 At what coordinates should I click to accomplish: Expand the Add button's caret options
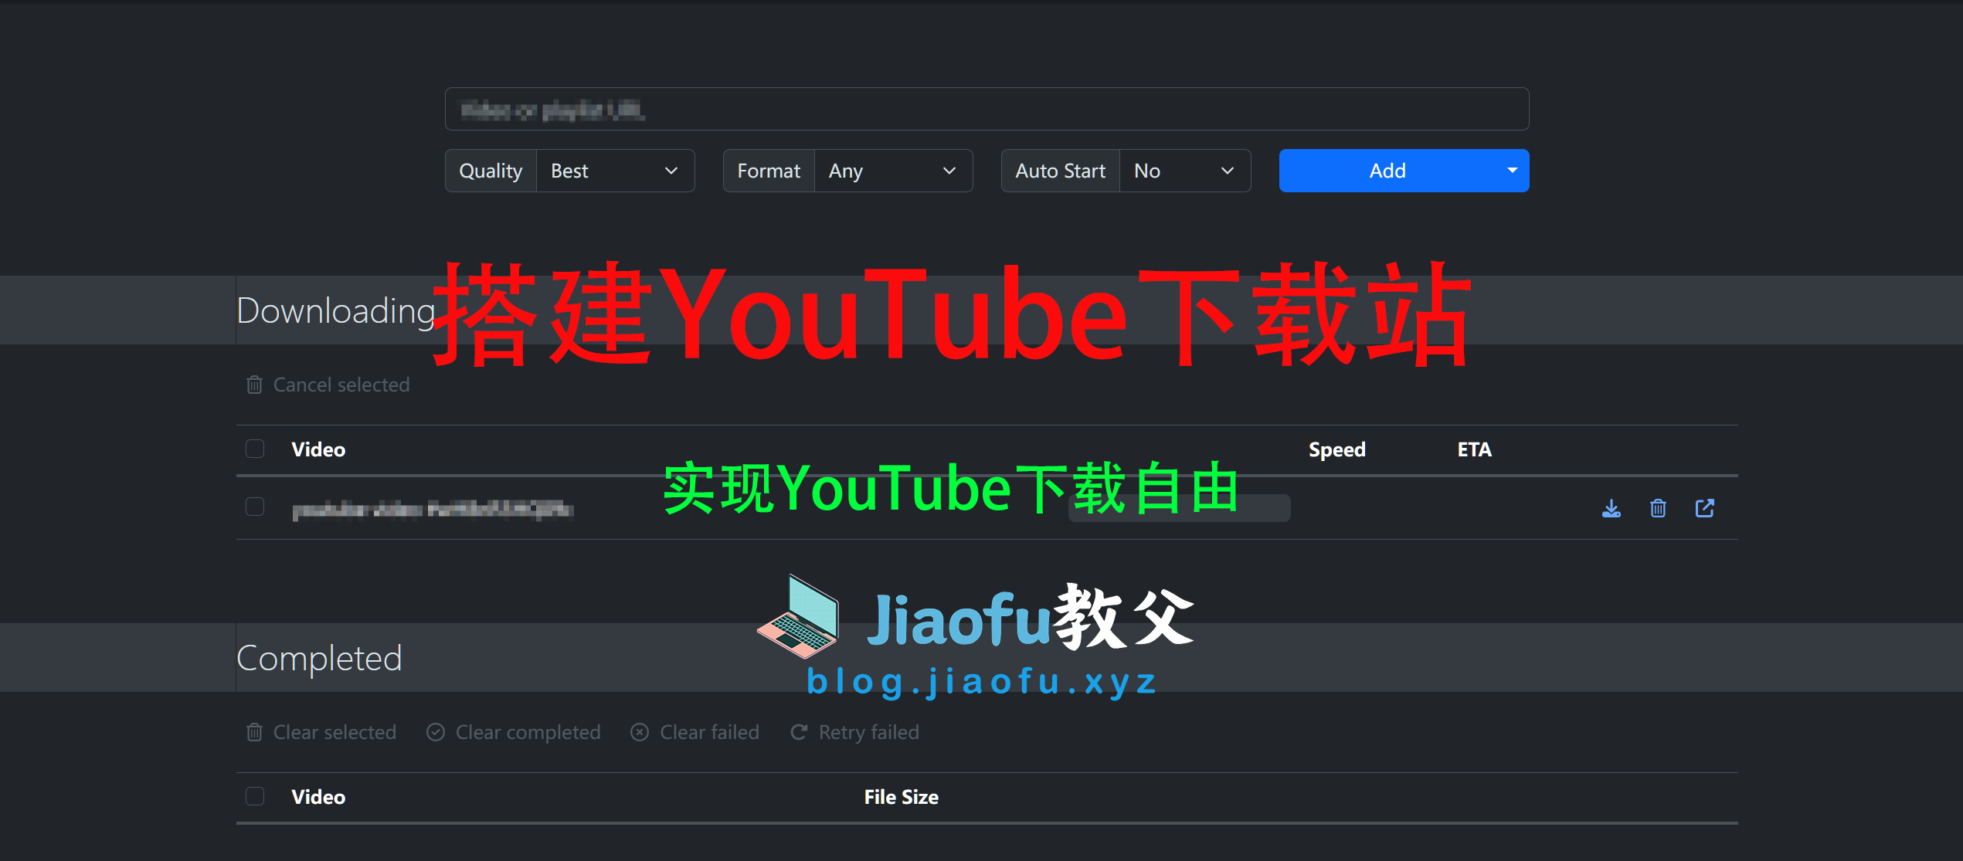pos(1513,171)
